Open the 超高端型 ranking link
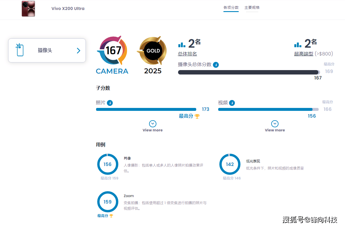This screenshot has height=227, width=345. tap(303, 54)
